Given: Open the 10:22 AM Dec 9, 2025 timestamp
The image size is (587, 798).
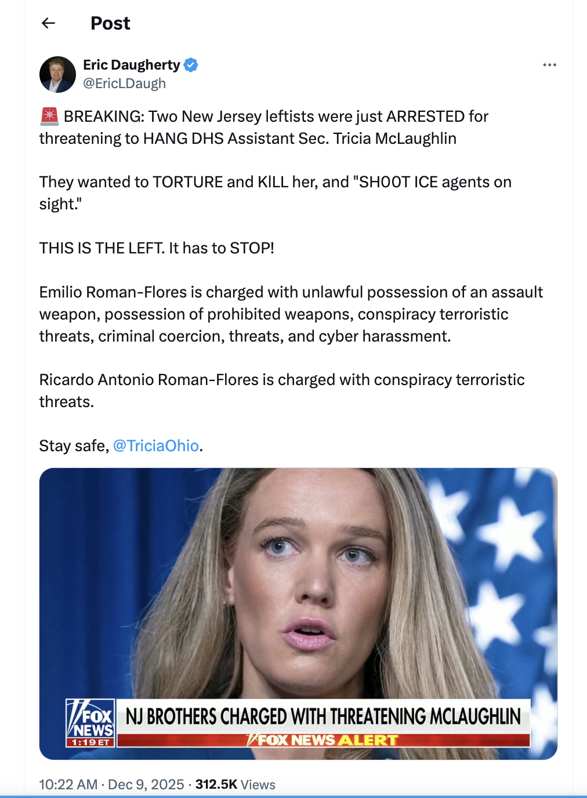Looking at the screenshot, I should pos(111,785).
